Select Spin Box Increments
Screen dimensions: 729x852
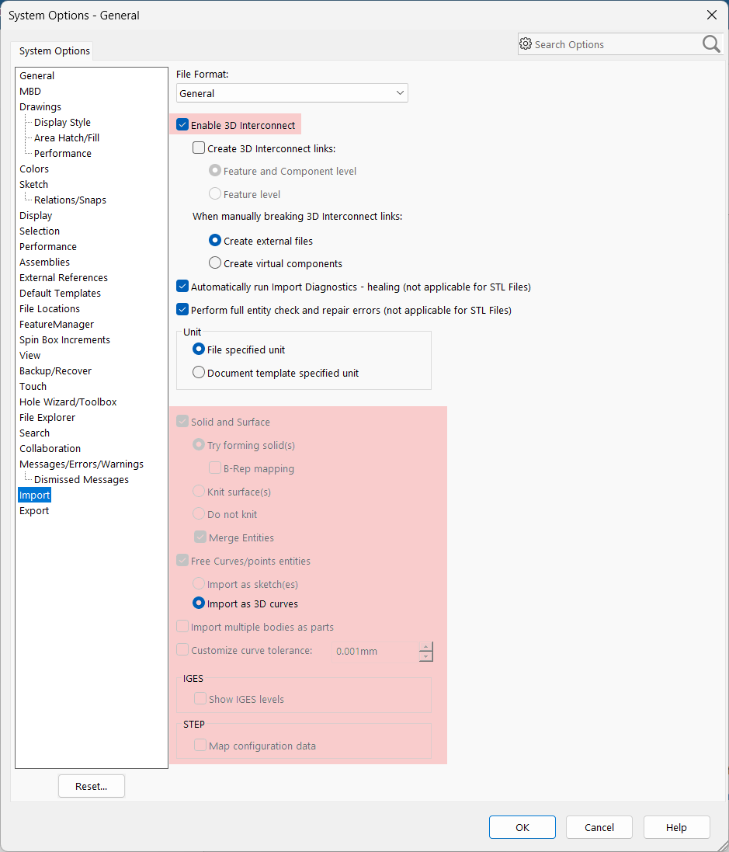pos(64,339)
